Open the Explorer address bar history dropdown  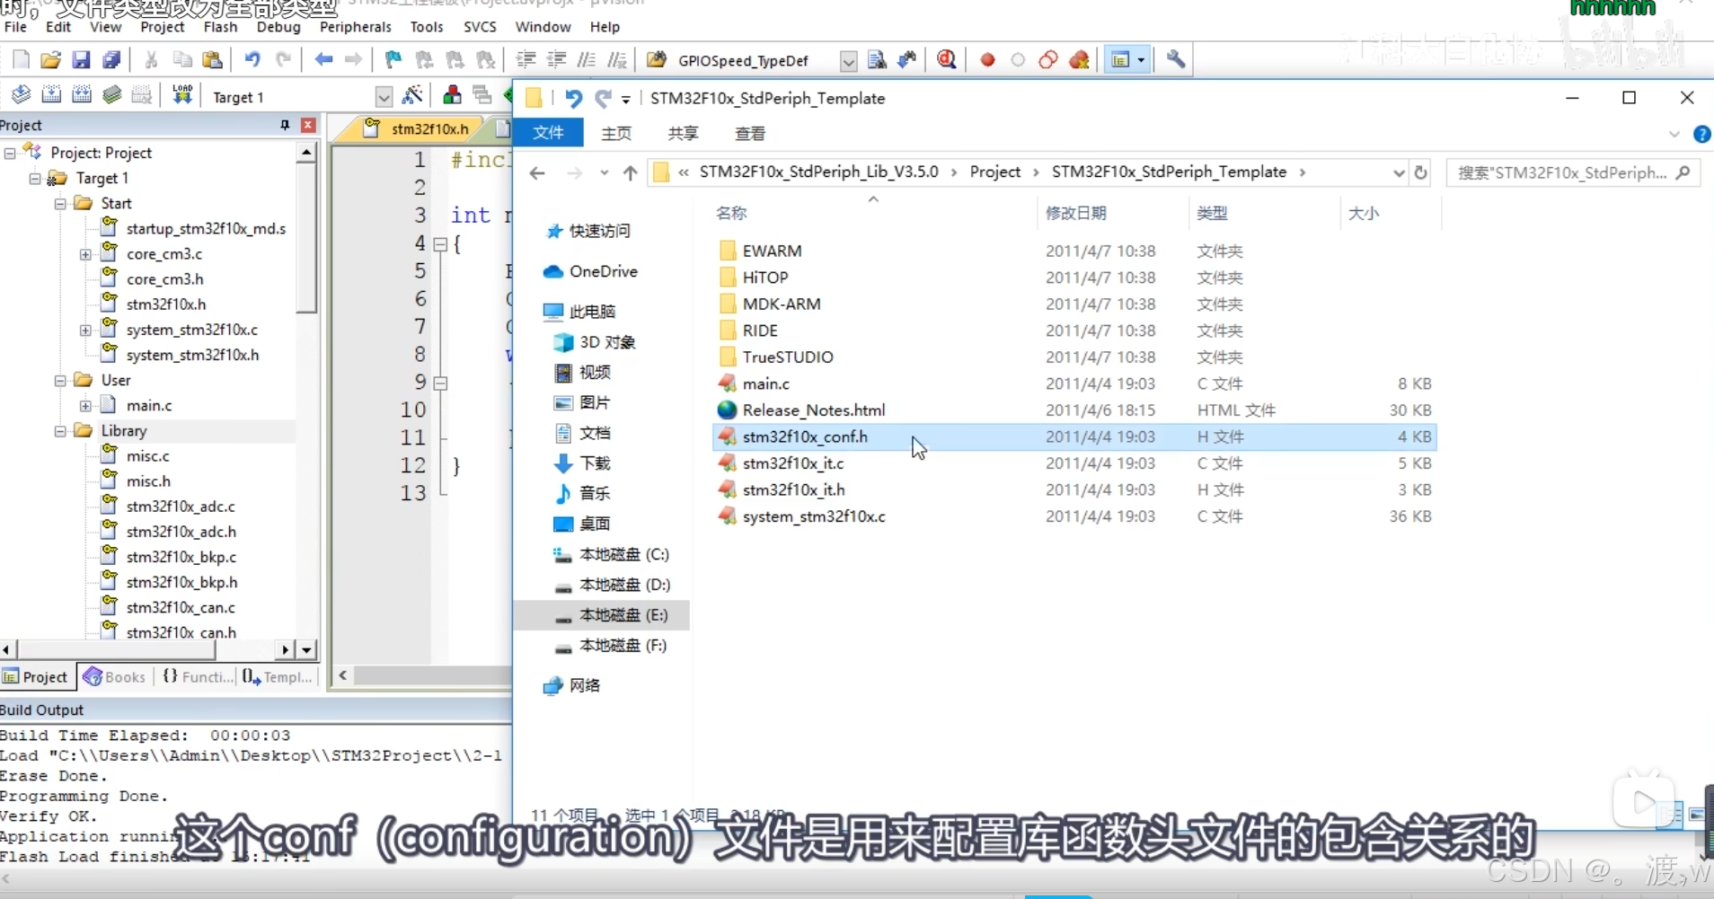(x=1398, y=172)
